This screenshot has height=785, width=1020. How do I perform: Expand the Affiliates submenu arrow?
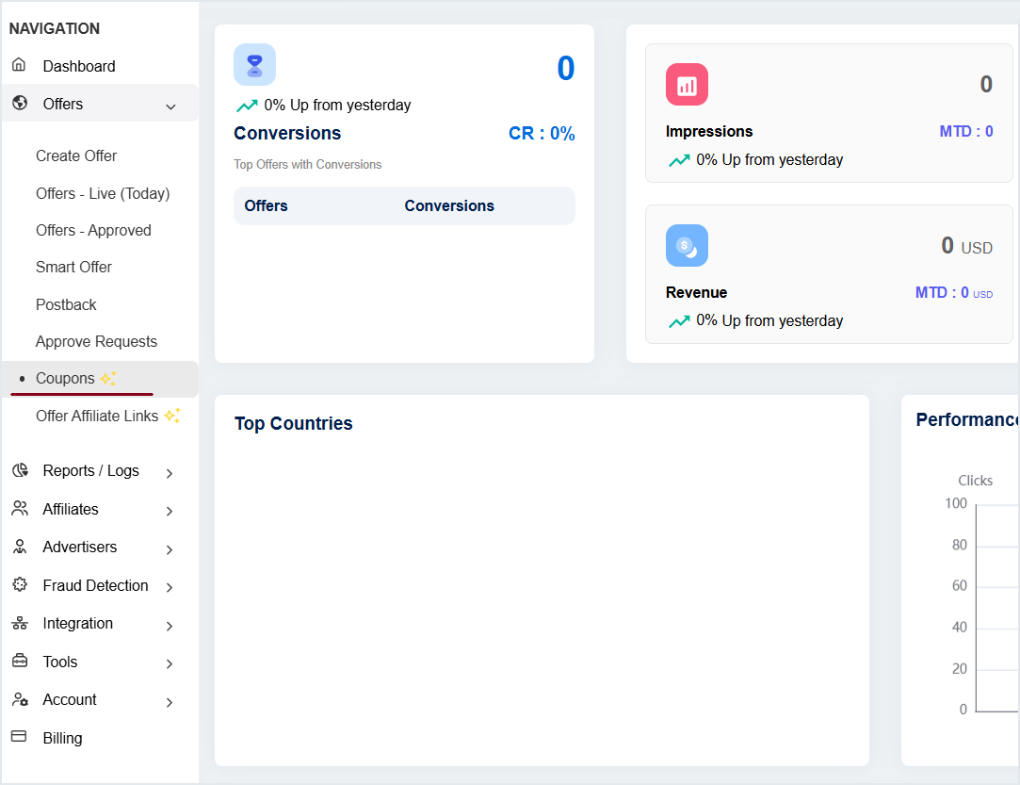pos(170,511)
